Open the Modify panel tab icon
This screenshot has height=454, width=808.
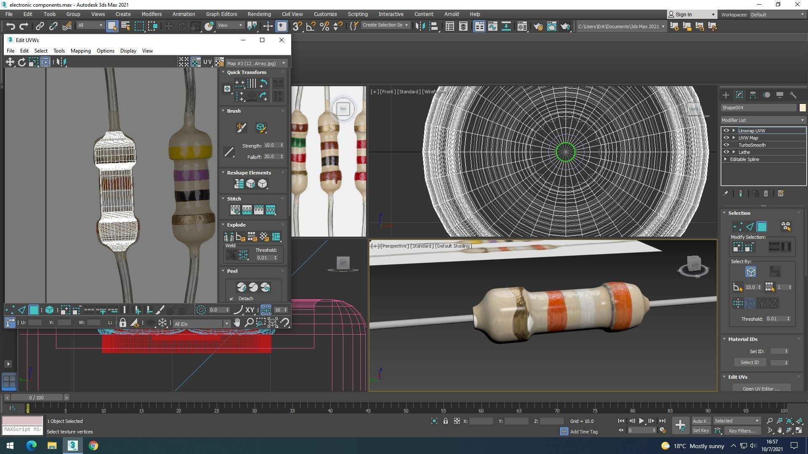click(x=739, y=95)
